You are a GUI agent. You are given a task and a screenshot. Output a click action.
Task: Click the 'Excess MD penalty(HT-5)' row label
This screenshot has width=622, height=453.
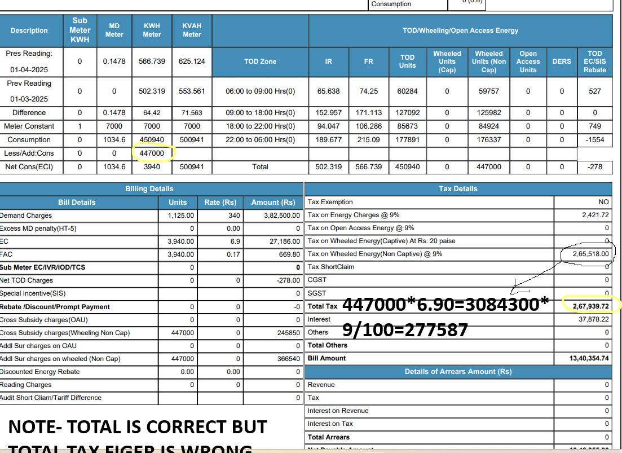coord(38,228)
